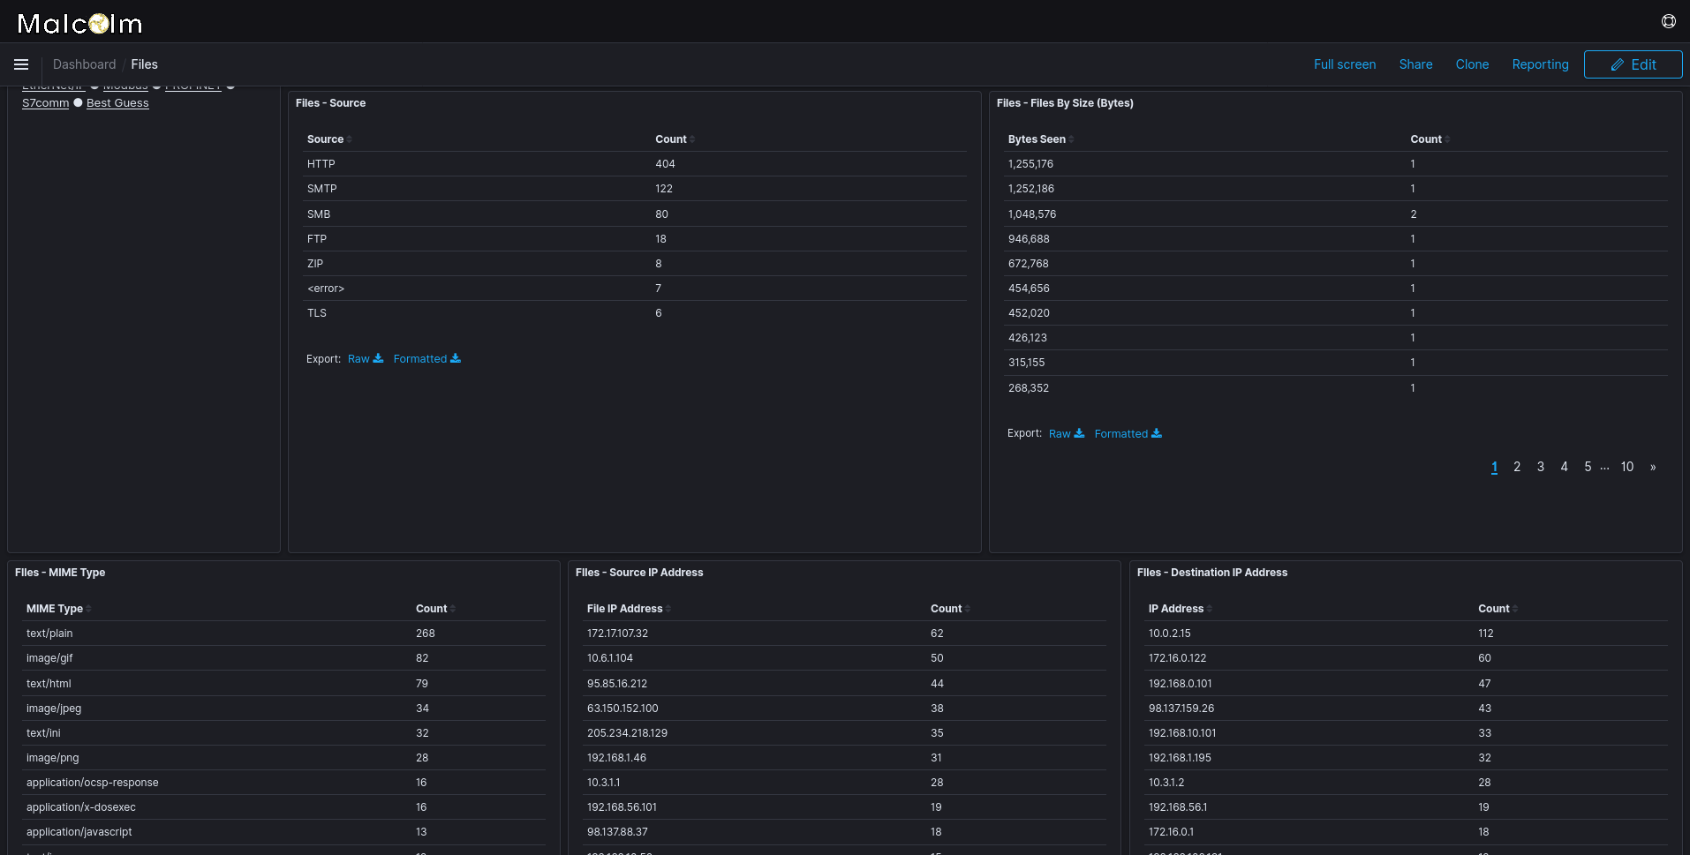Click source IP 192.168.56.101

tap(622, 807)
